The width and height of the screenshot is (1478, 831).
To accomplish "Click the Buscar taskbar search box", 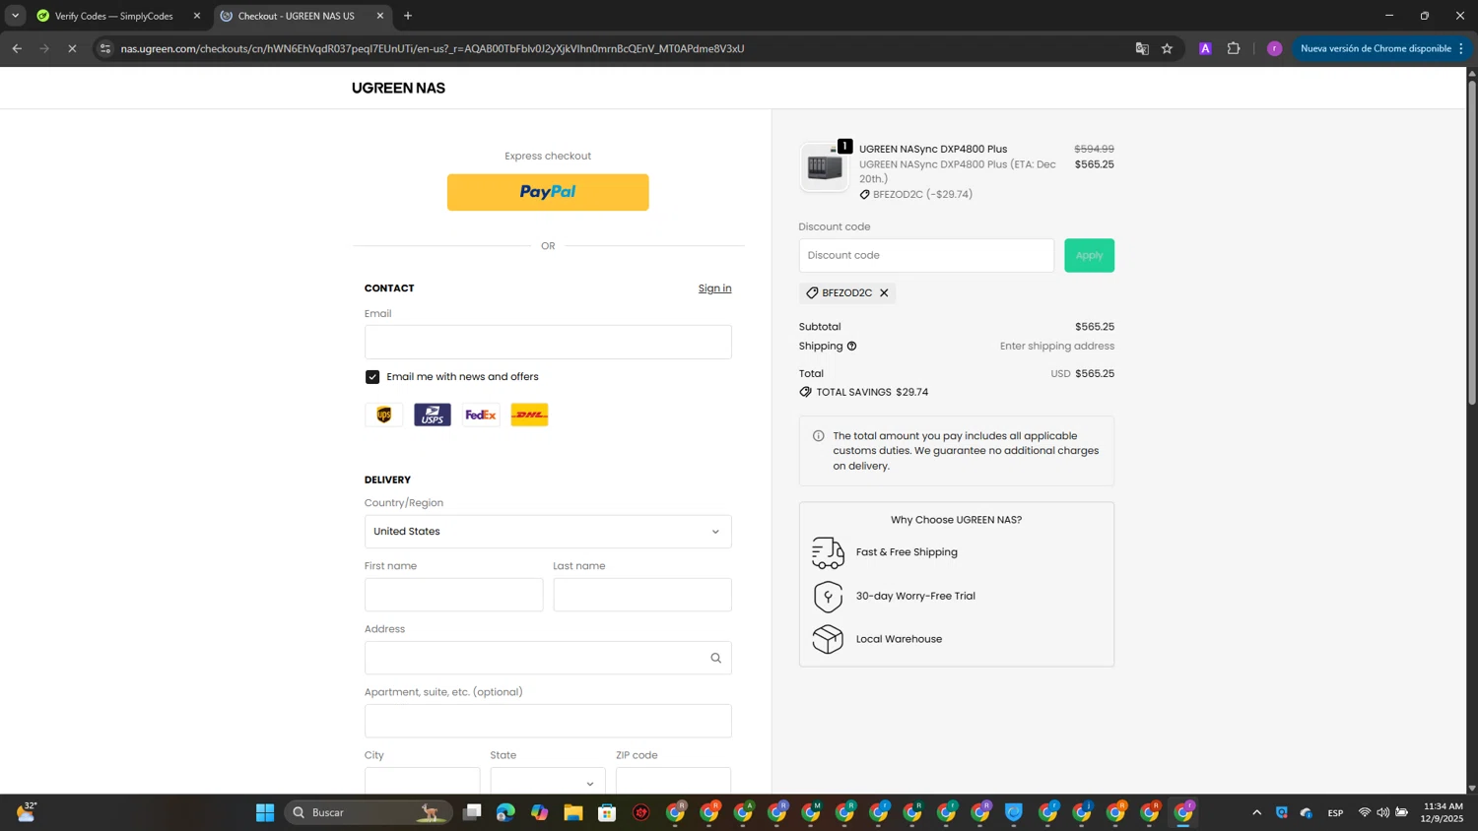I will pos(369,812).
